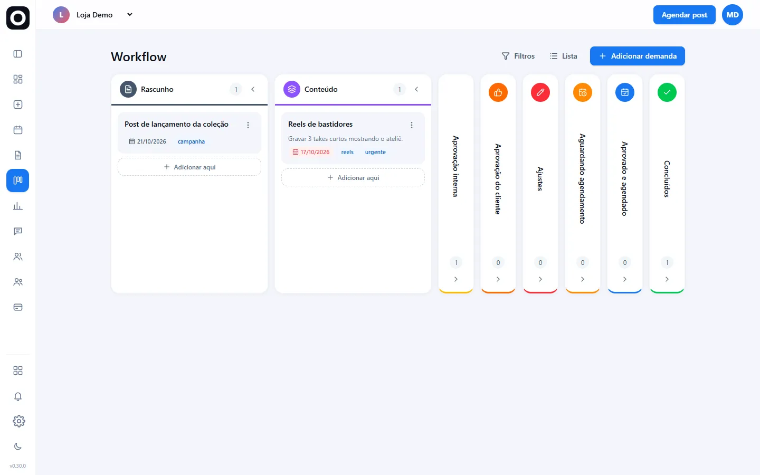
Task: Click the Aguardando agendamento orange icon
Action: pyautogui.click(x=583, y=92)
